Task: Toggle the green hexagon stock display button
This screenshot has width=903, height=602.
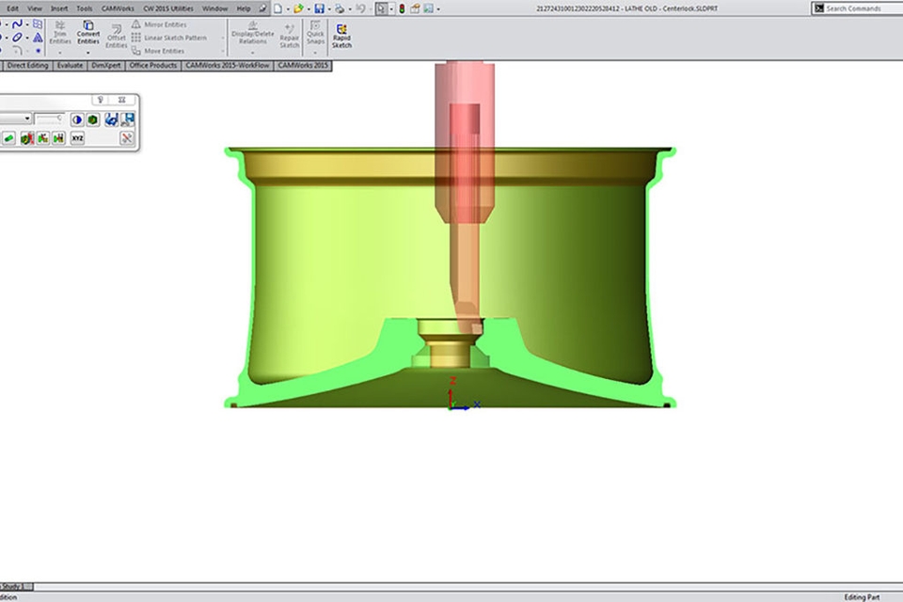Action: [x=92, y=119]
